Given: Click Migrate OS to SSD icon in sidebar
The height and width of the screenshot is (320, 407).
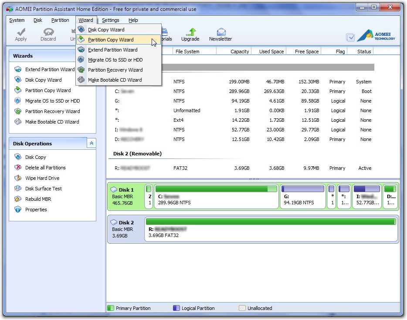Looking at the screenshot, I should 18,100.
